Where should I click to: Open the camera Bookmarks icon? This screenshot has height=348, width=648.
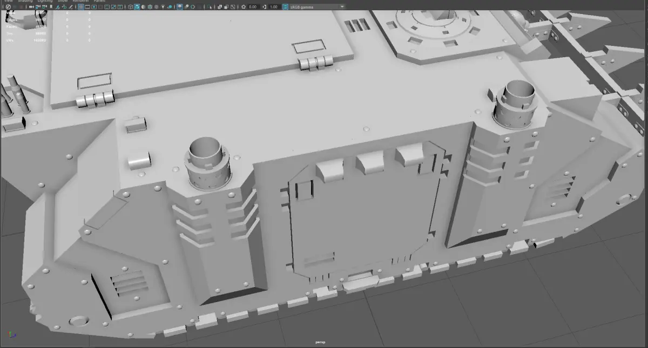51,7
